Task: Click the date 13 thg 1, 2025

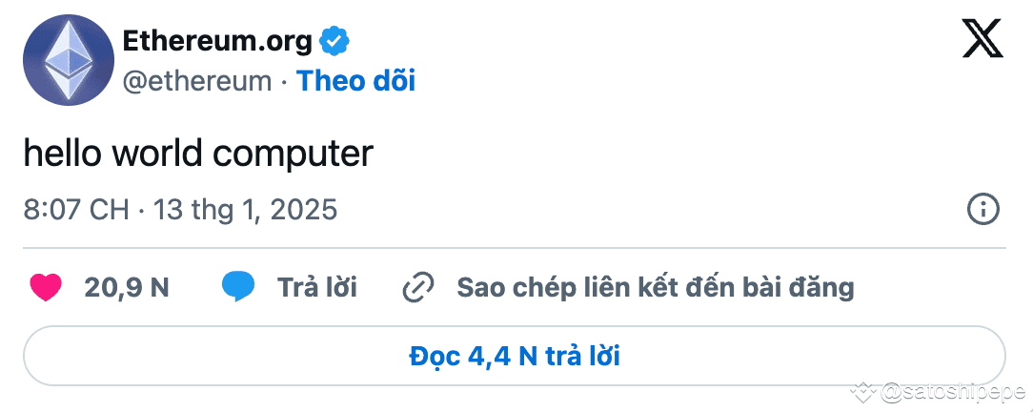Action: click(246, 209)
